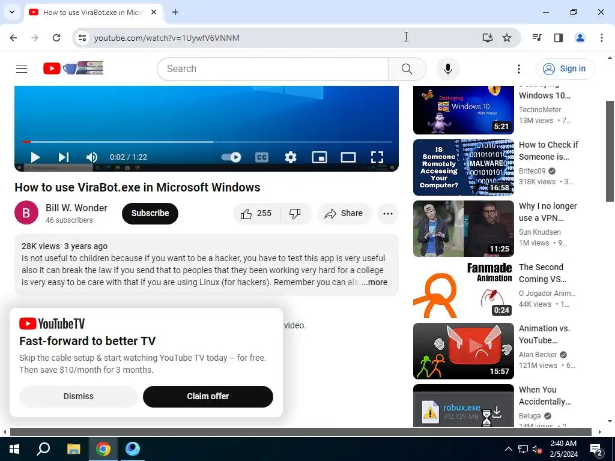615x461 pixels.
Task: Show hidden system tray icons
Action: (x=508, y=449)
